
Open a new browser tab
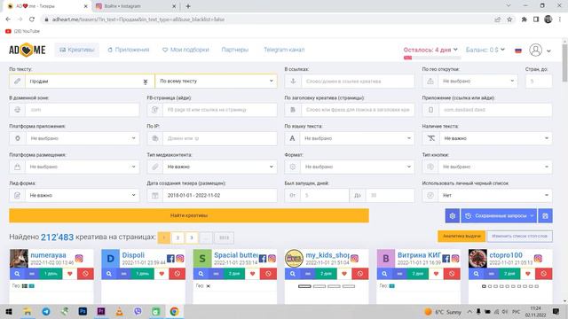[x=188, y=6]
